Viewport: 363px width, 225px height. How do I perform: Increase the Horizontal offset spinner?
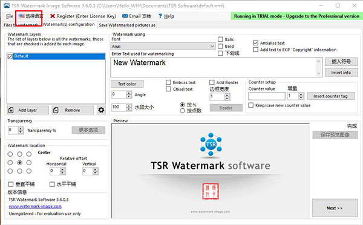click(x=62, y=170)
